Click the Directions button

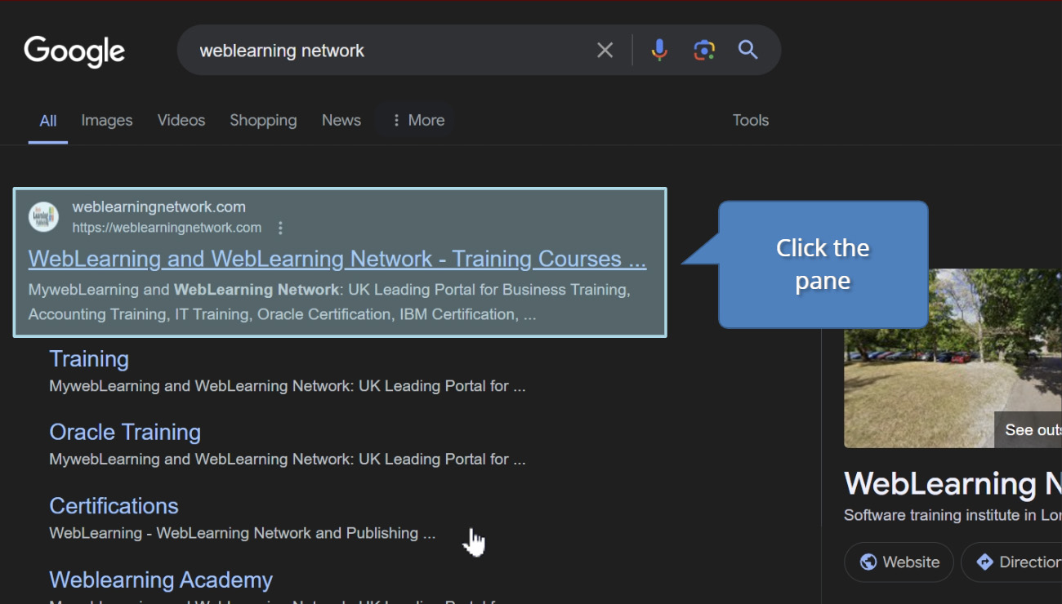pyautogui.click(x=1013, y=562)
